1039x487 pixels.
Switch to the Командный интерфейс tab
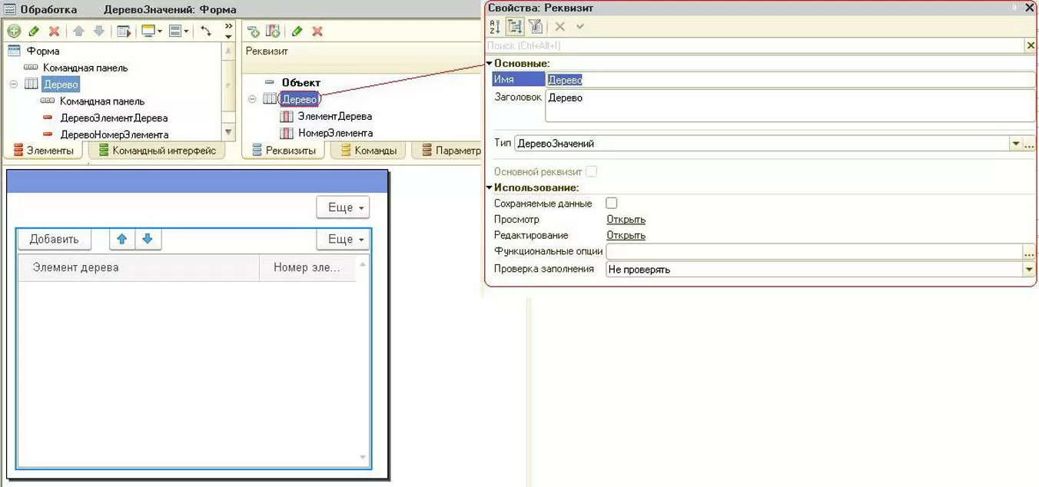(x=157, y=151)
